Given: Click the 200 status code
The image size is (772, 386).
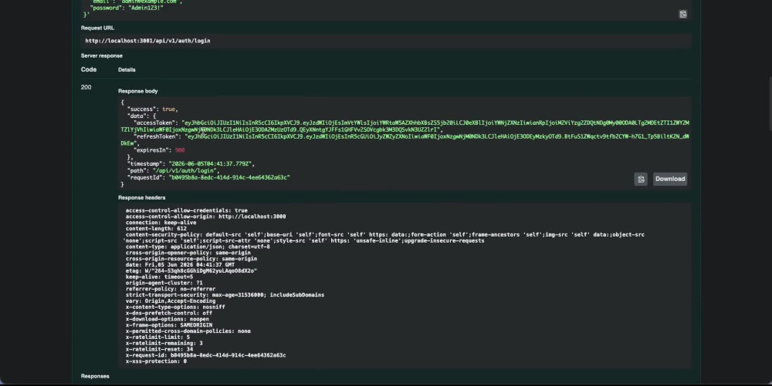Looking at the screenshot, I should coord(86,87).
